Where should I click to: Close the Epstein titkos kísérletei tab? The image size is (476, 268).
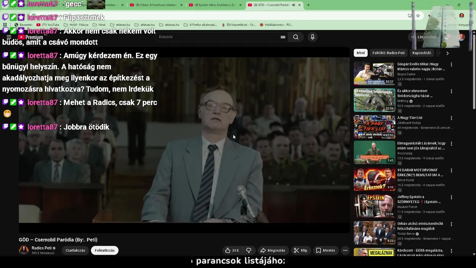coord(240,5)
